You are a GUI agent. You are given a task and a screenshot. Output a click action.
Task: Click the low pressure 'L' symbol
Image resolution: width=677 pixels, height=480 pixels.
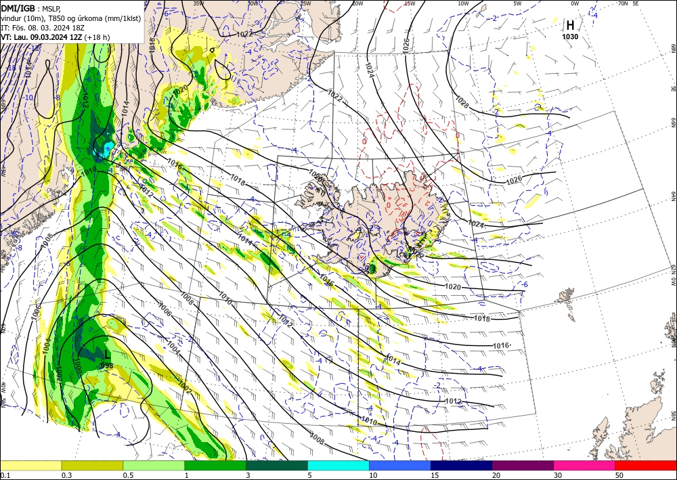pyautogui.click(x=107, y=355)
